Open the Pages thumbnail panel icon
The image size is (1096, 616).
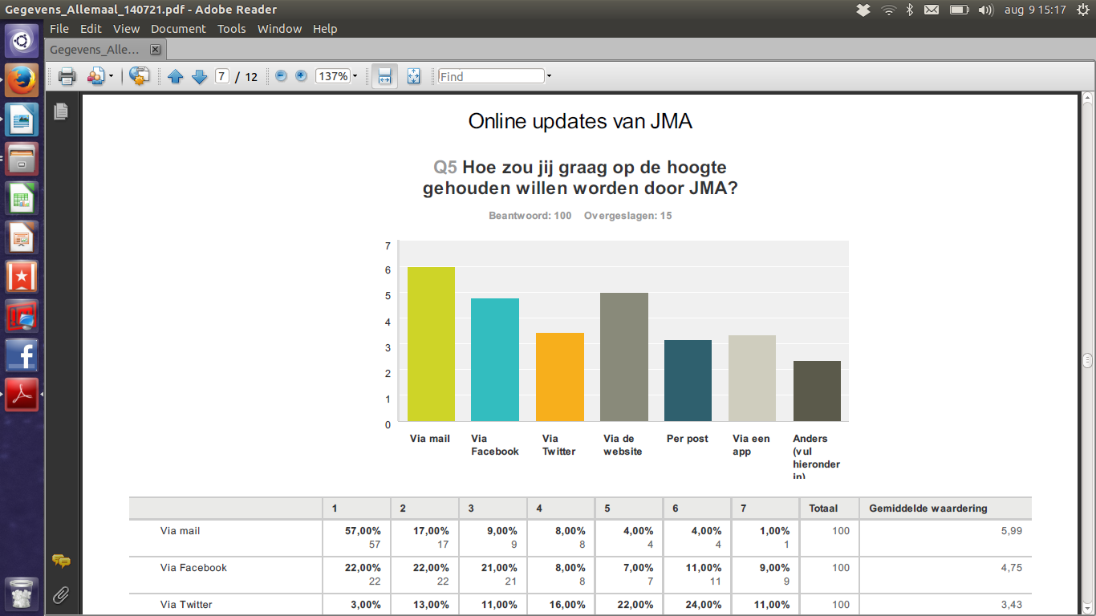[x=62, y=111]
